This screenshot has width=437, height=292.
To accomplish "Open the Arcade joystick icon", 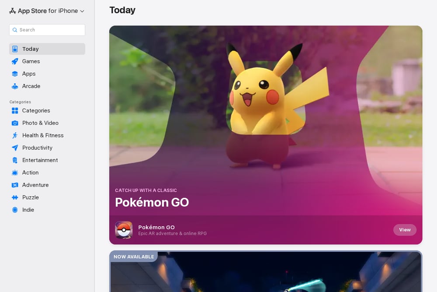I will click(15, 86).
